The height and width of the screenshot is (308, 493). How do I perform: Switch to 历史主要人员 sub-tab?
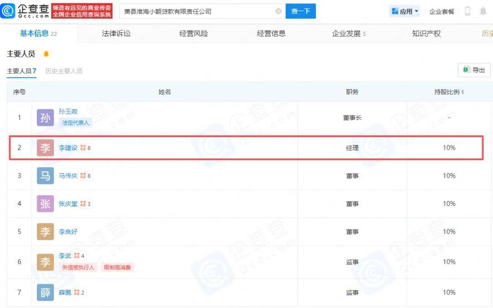coord(64,71)
